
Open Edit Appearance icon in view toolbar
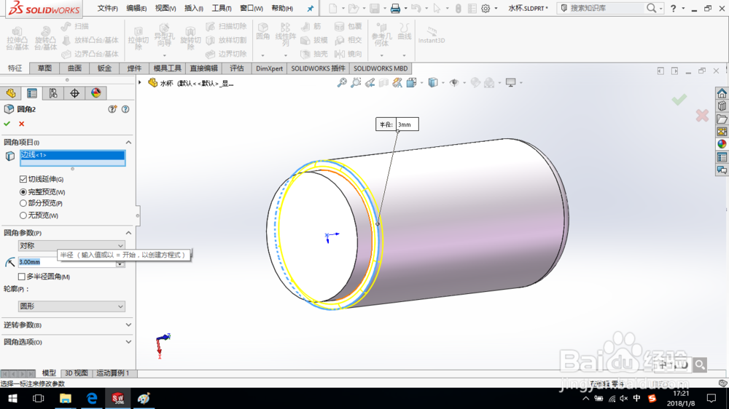pyautogui.click(x=475, y=83)
